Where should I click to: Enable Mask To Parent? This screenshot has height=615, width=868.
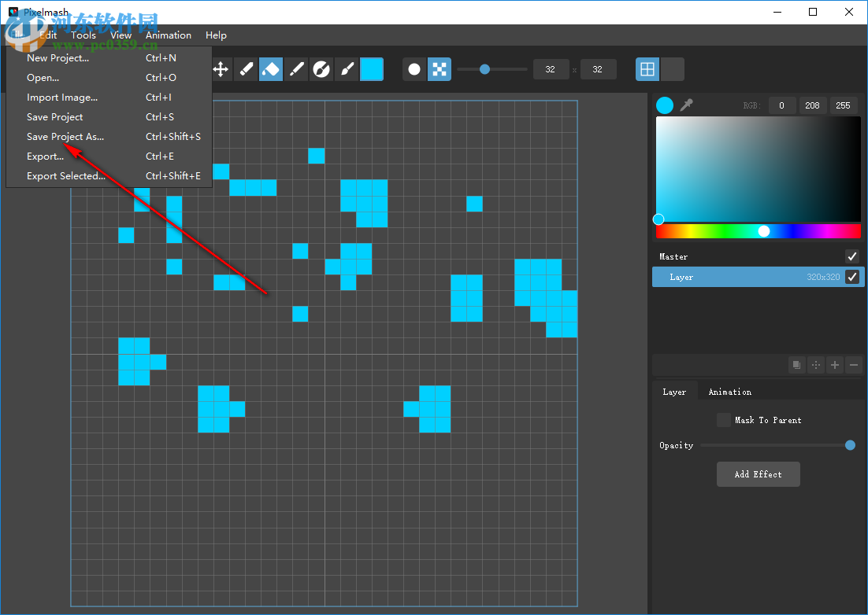click(724, 419)
